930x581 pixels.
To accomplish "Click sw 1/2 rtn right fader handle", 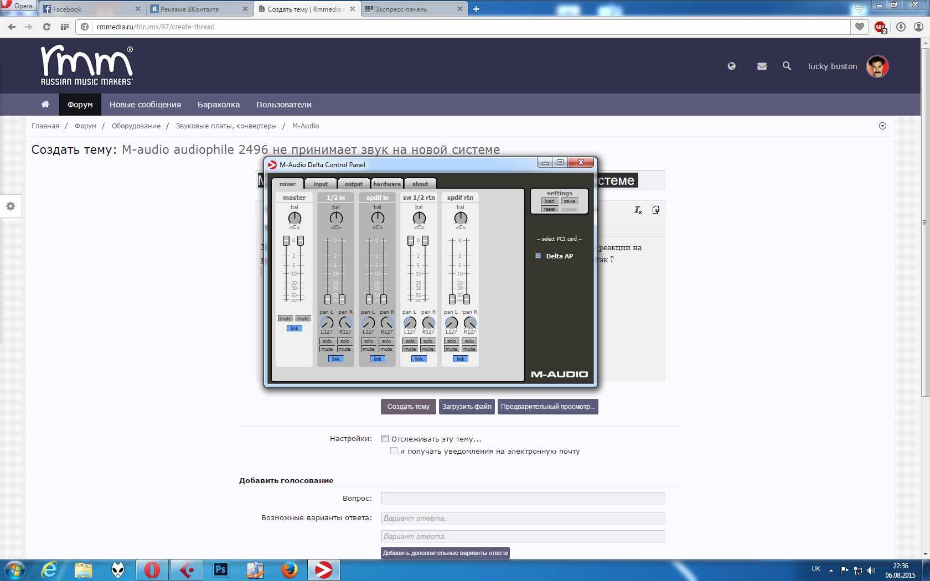I will click(x=425, y=241).
